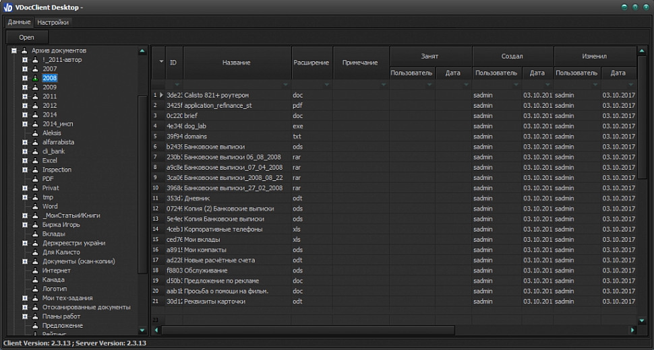Select row Calisto 821+ роутером

click(394, 96)
